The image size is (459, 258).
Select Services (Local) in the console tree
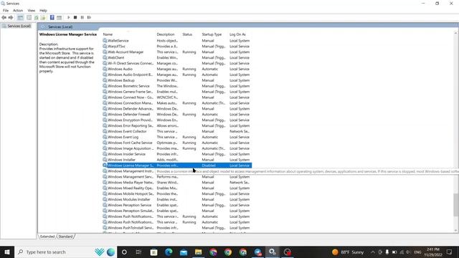point(19,26)
